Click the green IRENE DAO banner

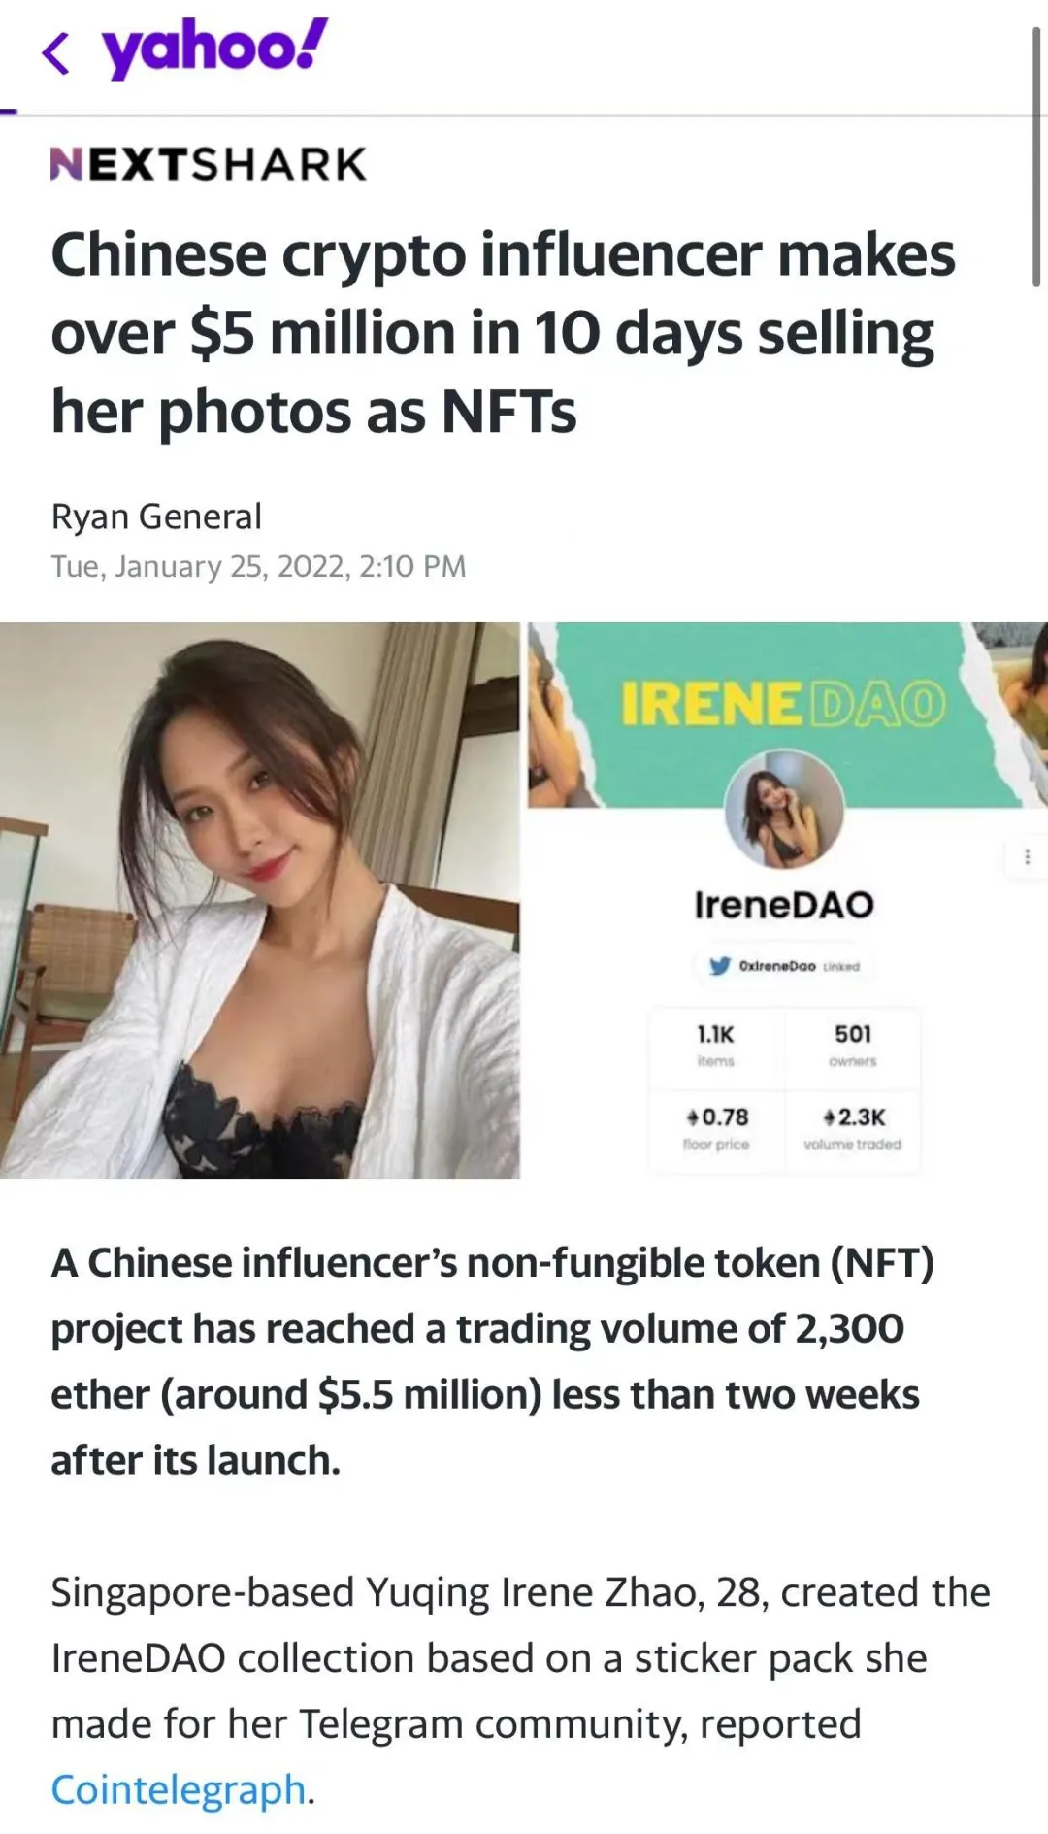click(782, 704)
